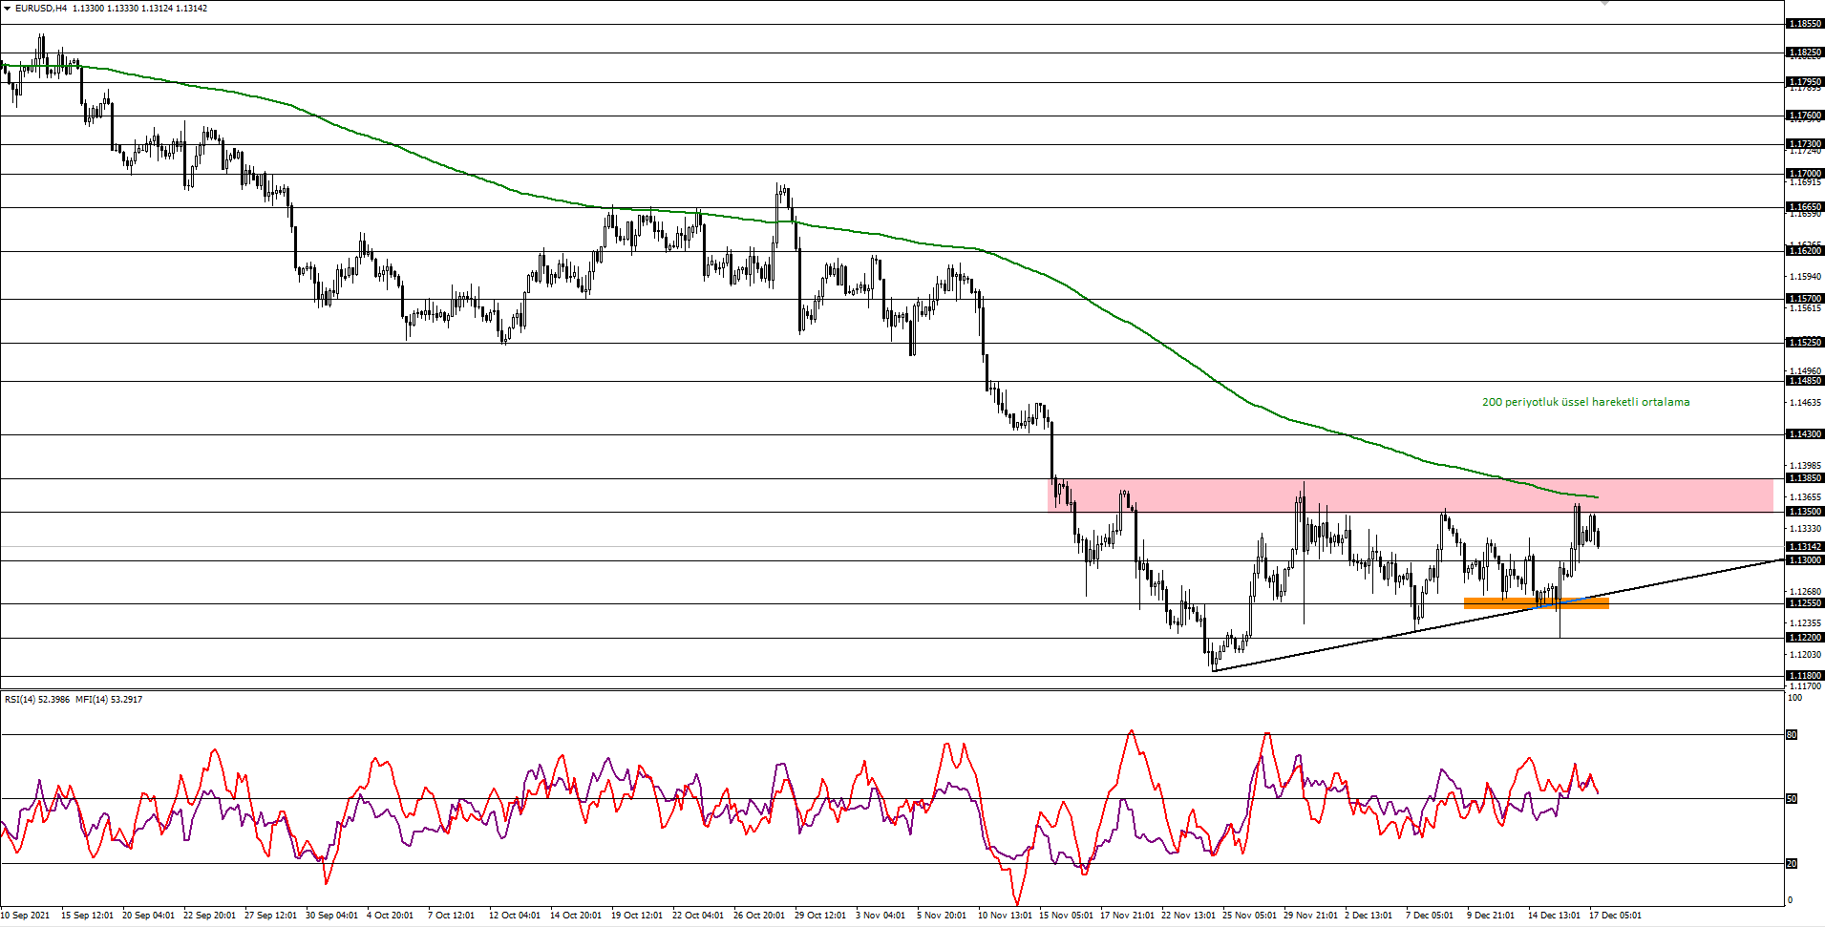This screenshot has height=927, width=1825.
Task: Click the 1.17000 level price tag
Action: pyautogui.click(x=1804, y=174)
